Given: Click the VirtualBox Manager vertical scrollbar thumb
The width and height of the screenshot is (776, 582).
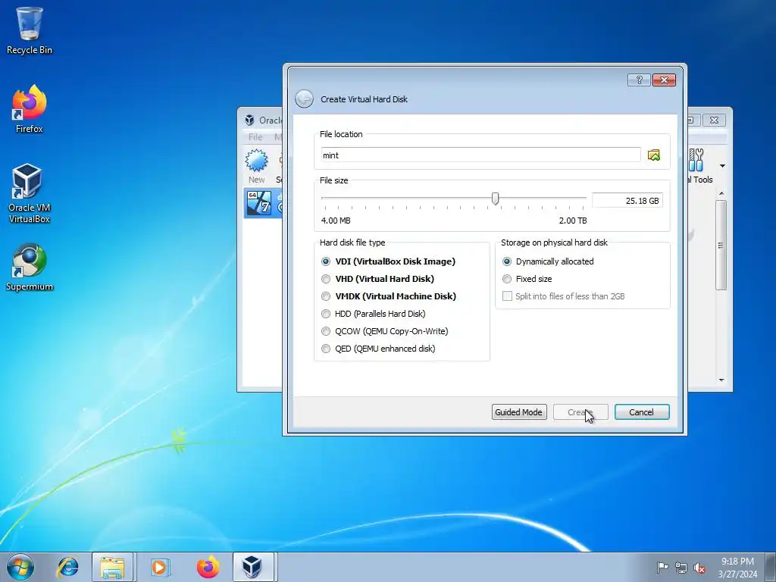Looking at the screenshot, I should [x=721, y=245].
